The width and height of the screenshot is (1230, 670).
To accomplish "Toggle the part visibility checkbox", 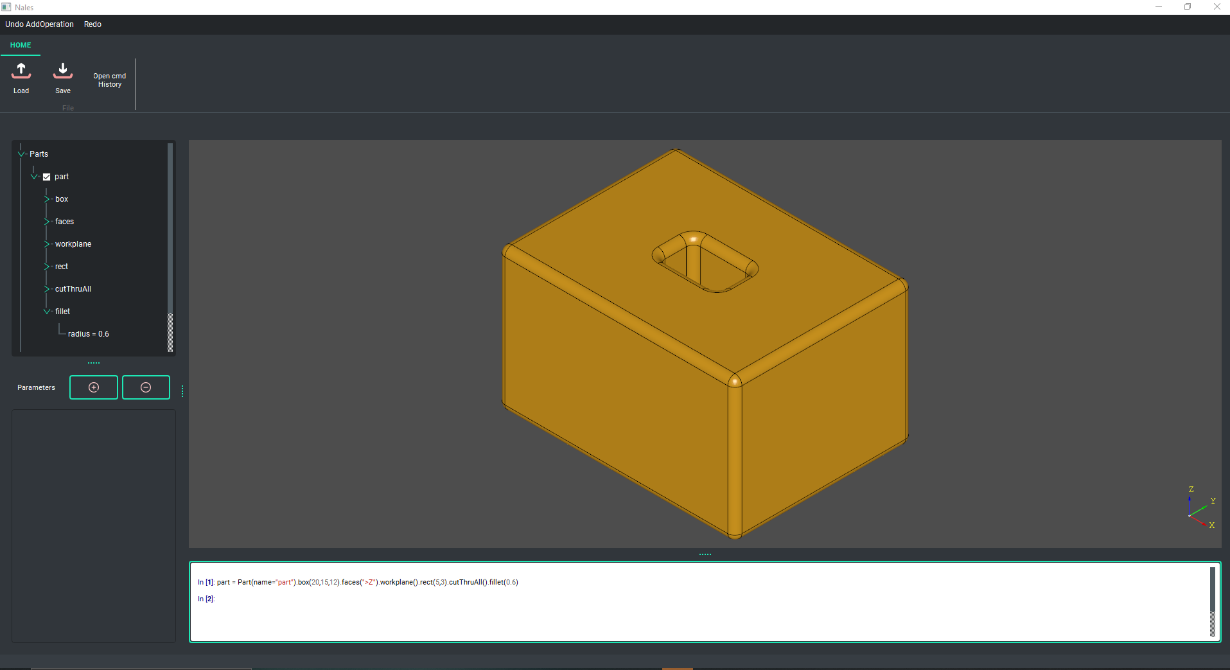I will 46,177.
